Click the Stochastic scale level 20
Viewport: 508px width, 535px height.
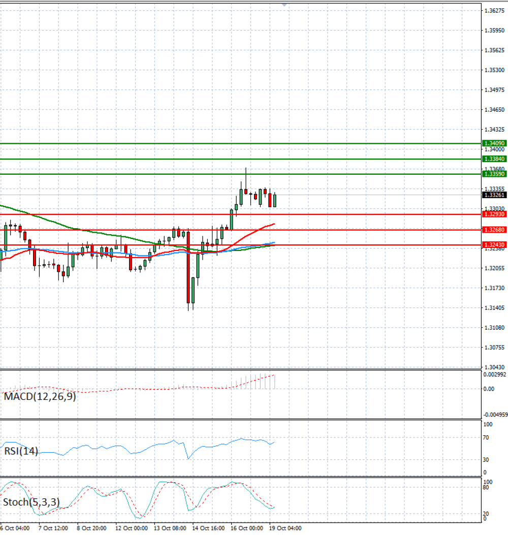click(486, 514)
